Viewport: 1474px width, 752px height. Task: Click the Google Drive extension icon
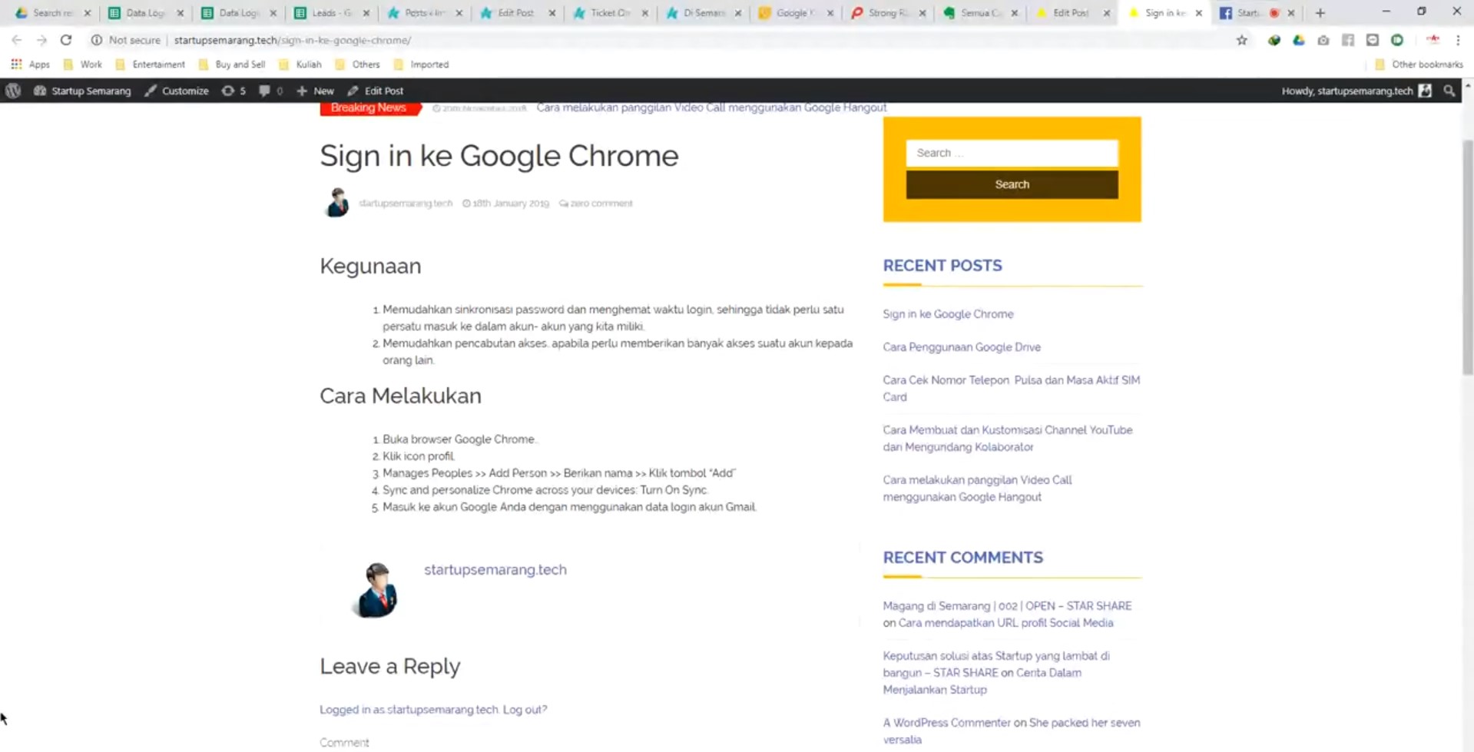pyautogui.click(x=1299, y=40)
